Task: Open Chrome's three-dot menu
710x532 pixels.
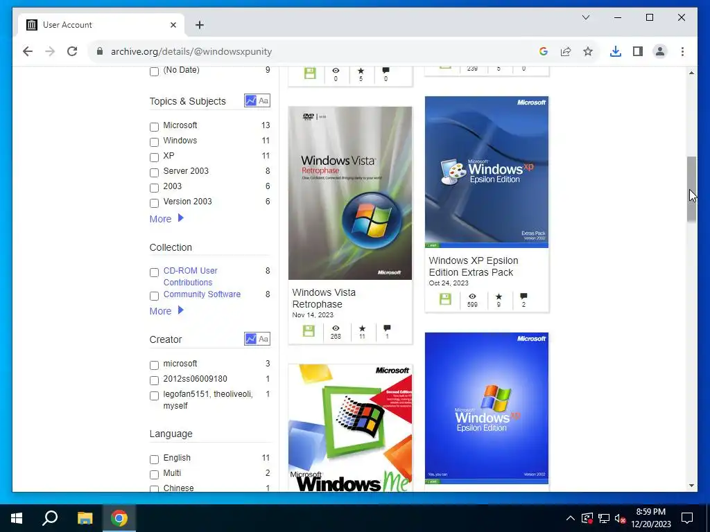Action: pyautogui.click(x=682, y=51)
